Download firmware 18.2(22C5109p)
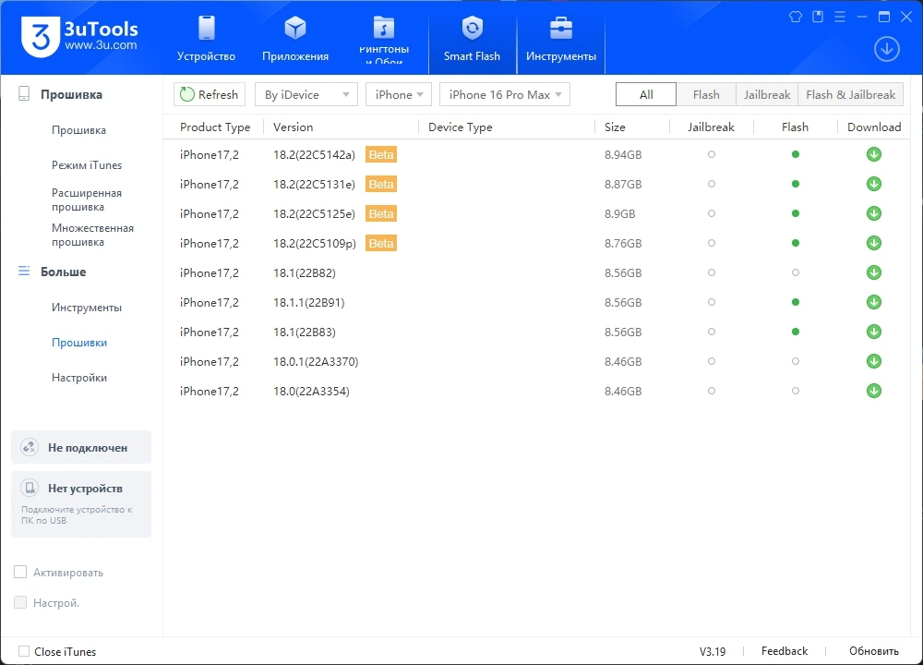This screenshot has height=665, width=923. (x=874, y=243)
